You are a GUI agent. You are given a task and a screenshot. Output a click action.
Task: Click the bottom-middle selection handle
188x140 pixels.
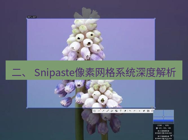91,108
